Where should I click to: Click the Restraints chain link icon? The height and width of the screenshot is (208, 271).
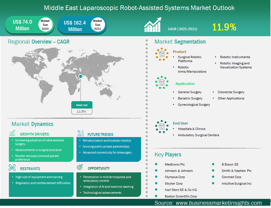12,168
